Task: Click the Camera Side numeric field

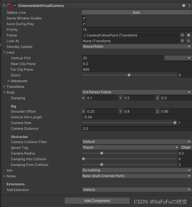Action: click(185, 123)
